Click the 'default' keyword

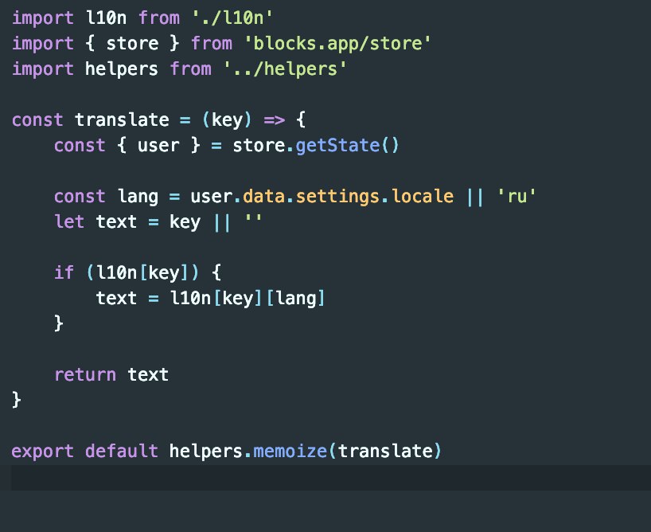coord(122,451)
